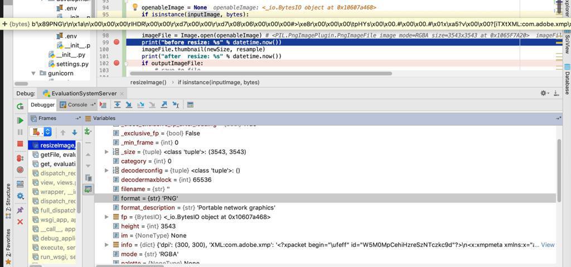571x267 pixels.
Task: Select the getFile frame
Action: click(x=52, y=154)
